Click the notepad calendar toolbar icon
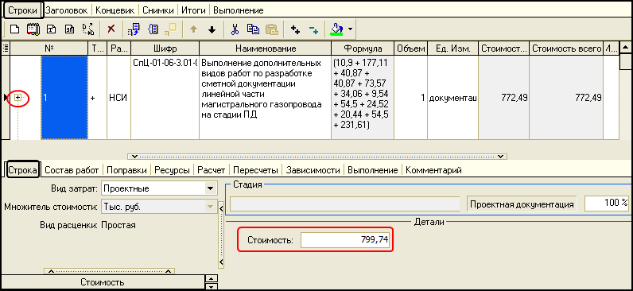This screenshot has height=291, width=633. pyautogui.click(x=33, y=29)
